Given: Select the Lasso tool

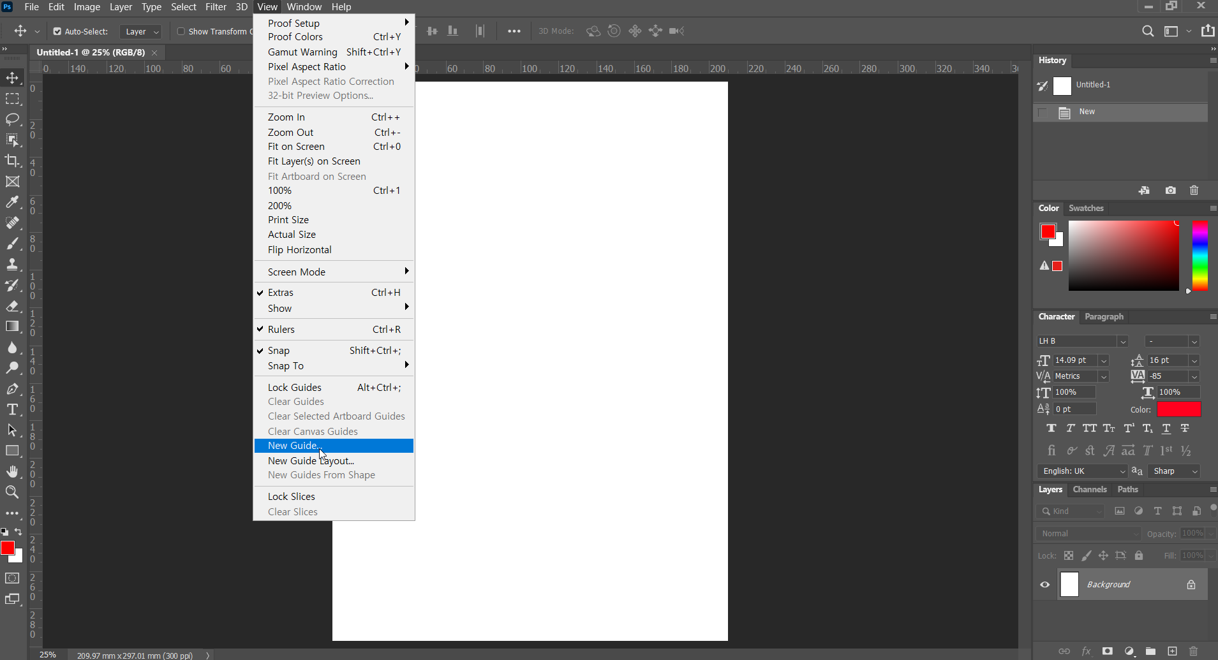Looking at the screenshot, I should 12,119.
